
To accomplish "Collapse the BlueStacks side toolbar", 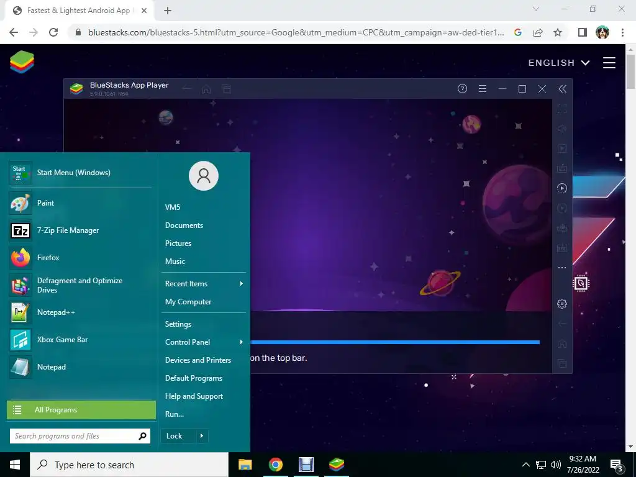I will pos(562,89).
